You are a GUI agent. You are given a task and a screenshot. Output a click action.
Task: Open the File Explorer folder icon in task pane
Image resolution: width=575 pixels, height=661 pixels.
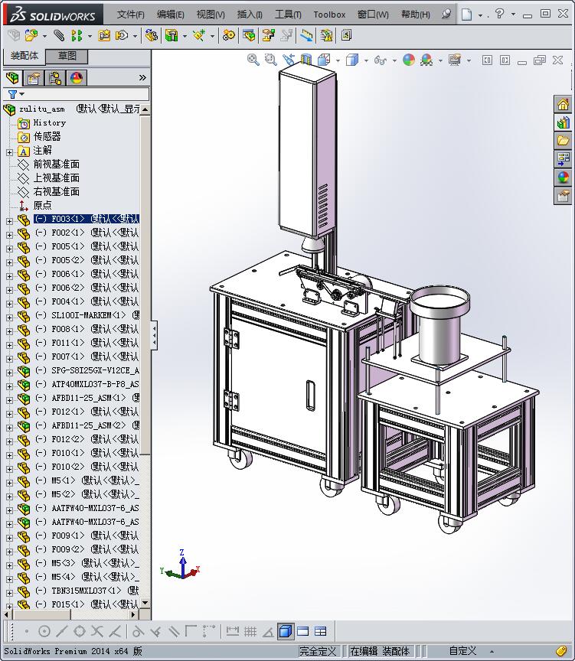pos(563,141)
